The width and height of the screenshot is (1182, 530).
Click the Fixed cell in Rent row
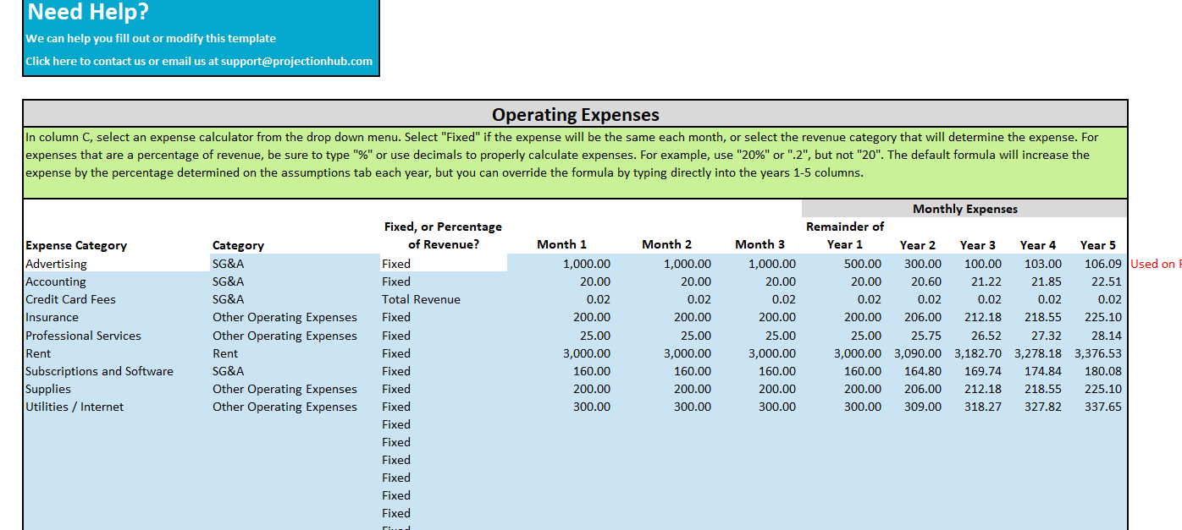[x=444, y=353]
